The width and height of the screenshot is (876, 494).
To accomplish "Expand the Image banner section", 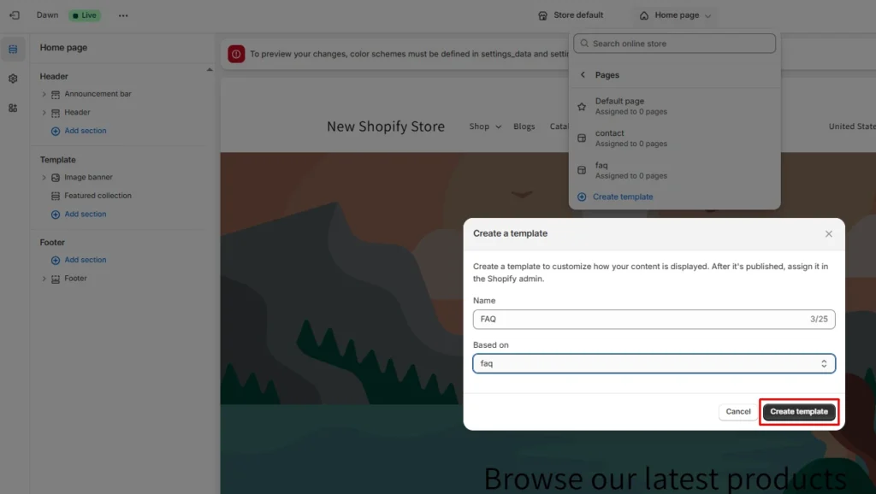I will [44, 177].
